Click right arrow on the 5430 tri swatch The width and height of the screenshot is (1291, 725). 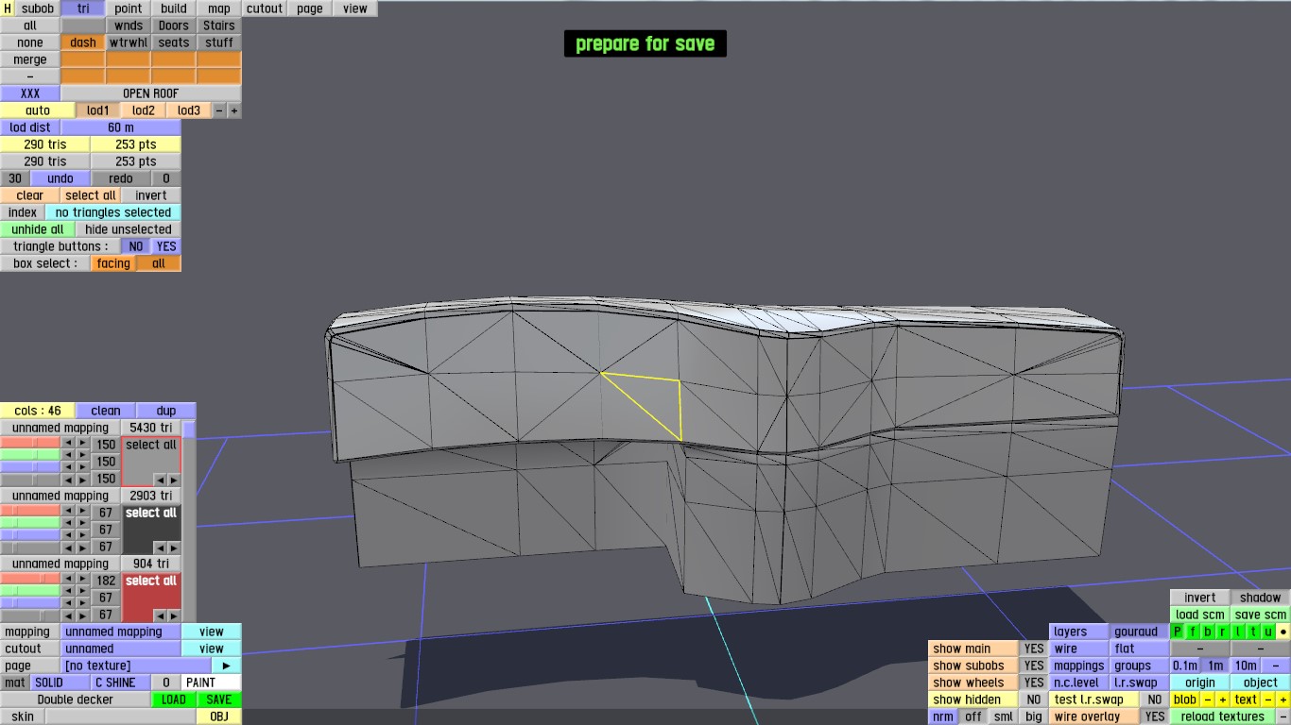pos(173,480)
